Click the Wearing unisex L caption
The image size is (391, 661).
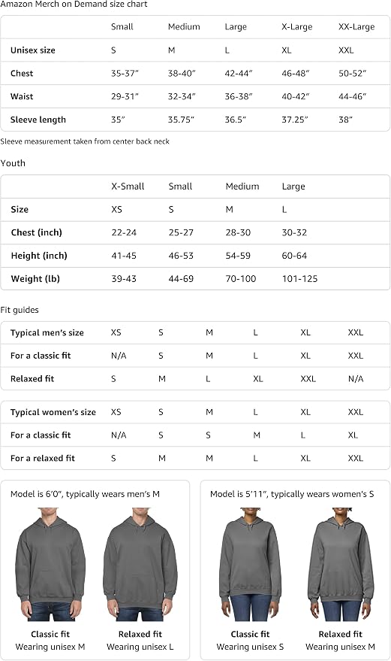point(140,647)
